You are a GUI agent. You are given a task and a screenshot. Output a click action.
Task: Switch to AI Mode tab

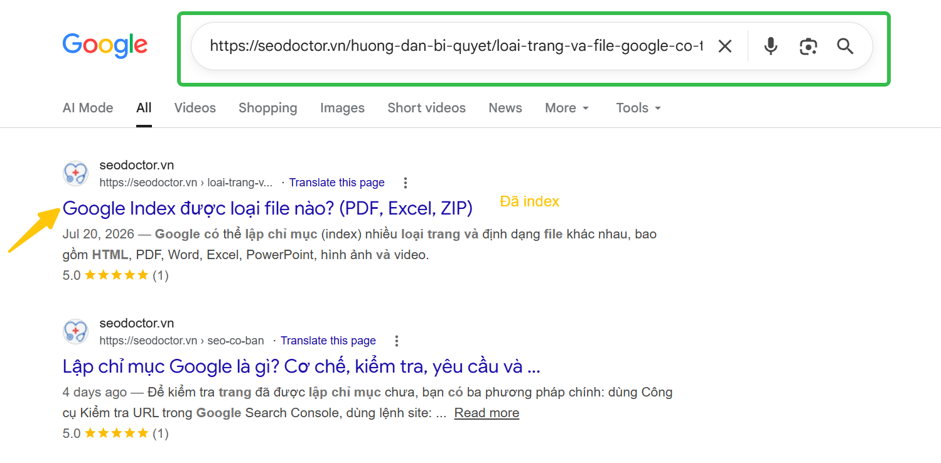tap(88, 108)
